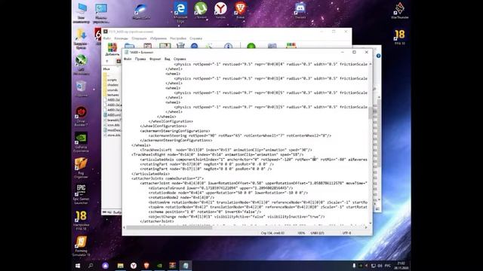The image size is (483, 271).
Task: Click the WinRAR test archive toolbar icon
Action: [x=148, y=46]
